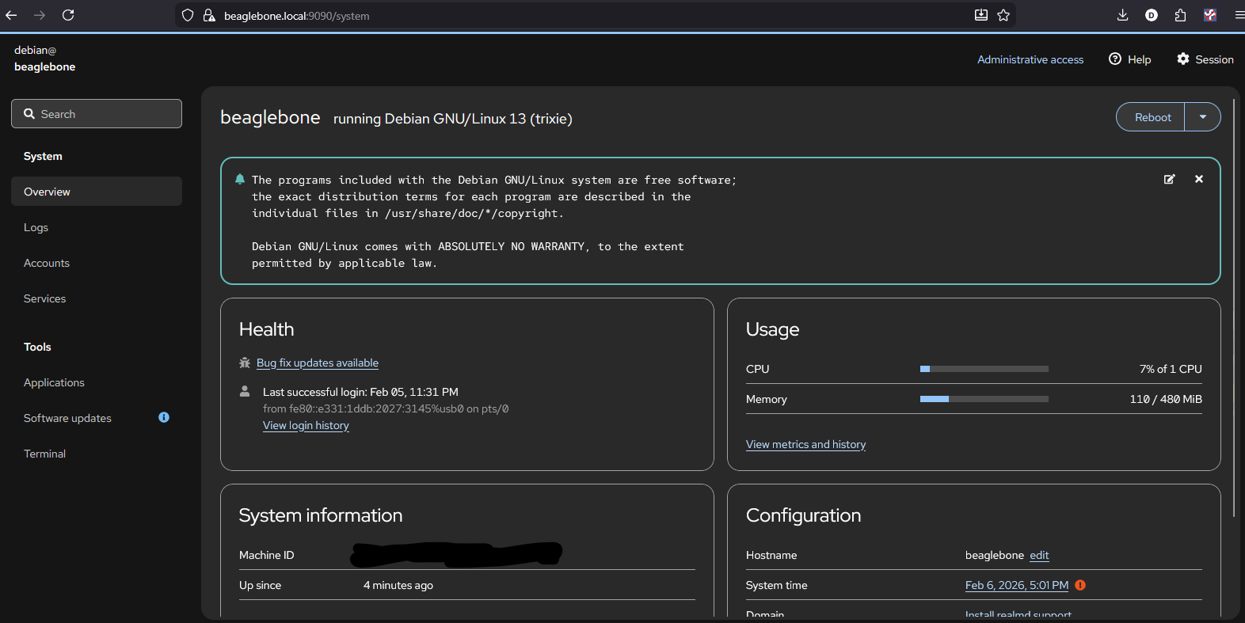Image resolution: width=1245 pixels, height=623 pixels.
Task: Click the bug icon beside updates available
Action: [245, 363]
